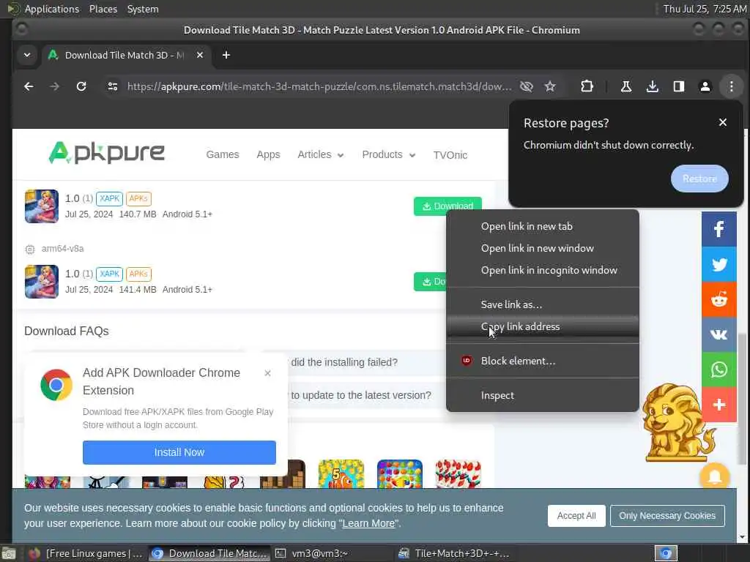Click the app thumbnail of 140.7 MB entry

(42, 206)
